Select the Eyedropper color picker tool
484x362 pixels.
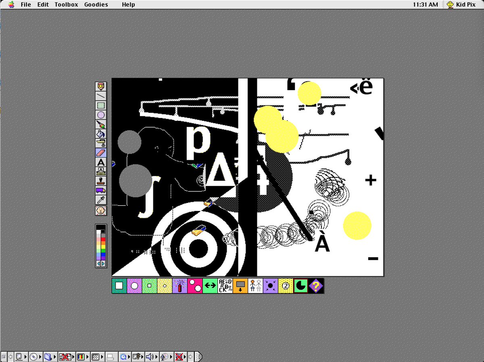[101, 200]
